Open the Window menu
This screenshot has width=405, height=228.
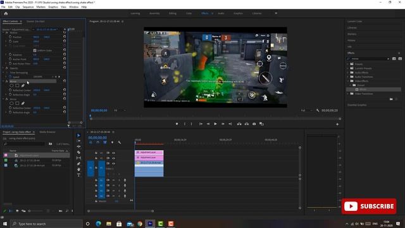(73, 7)
